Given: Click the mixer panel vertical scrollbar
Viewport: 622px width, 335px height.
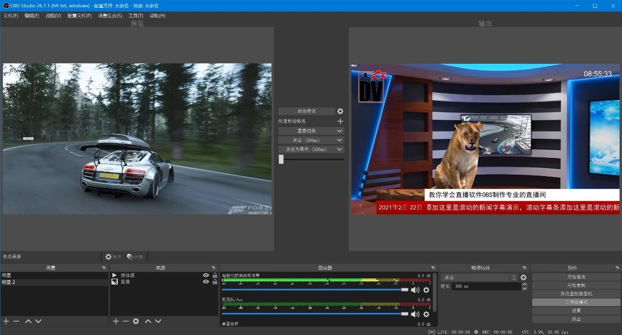Looking at the screenshot, I should [435, 292].
